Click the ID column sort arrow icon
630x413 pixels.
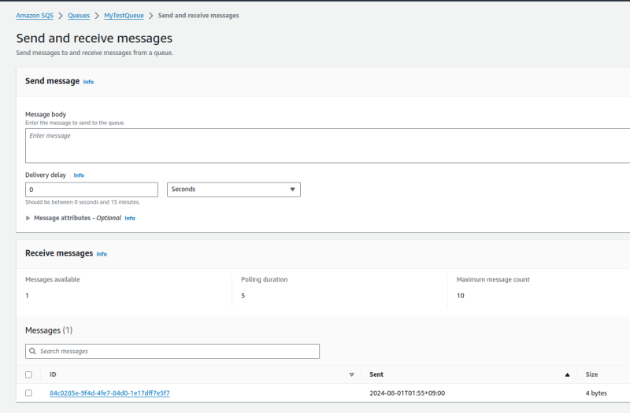click(351, 374)
